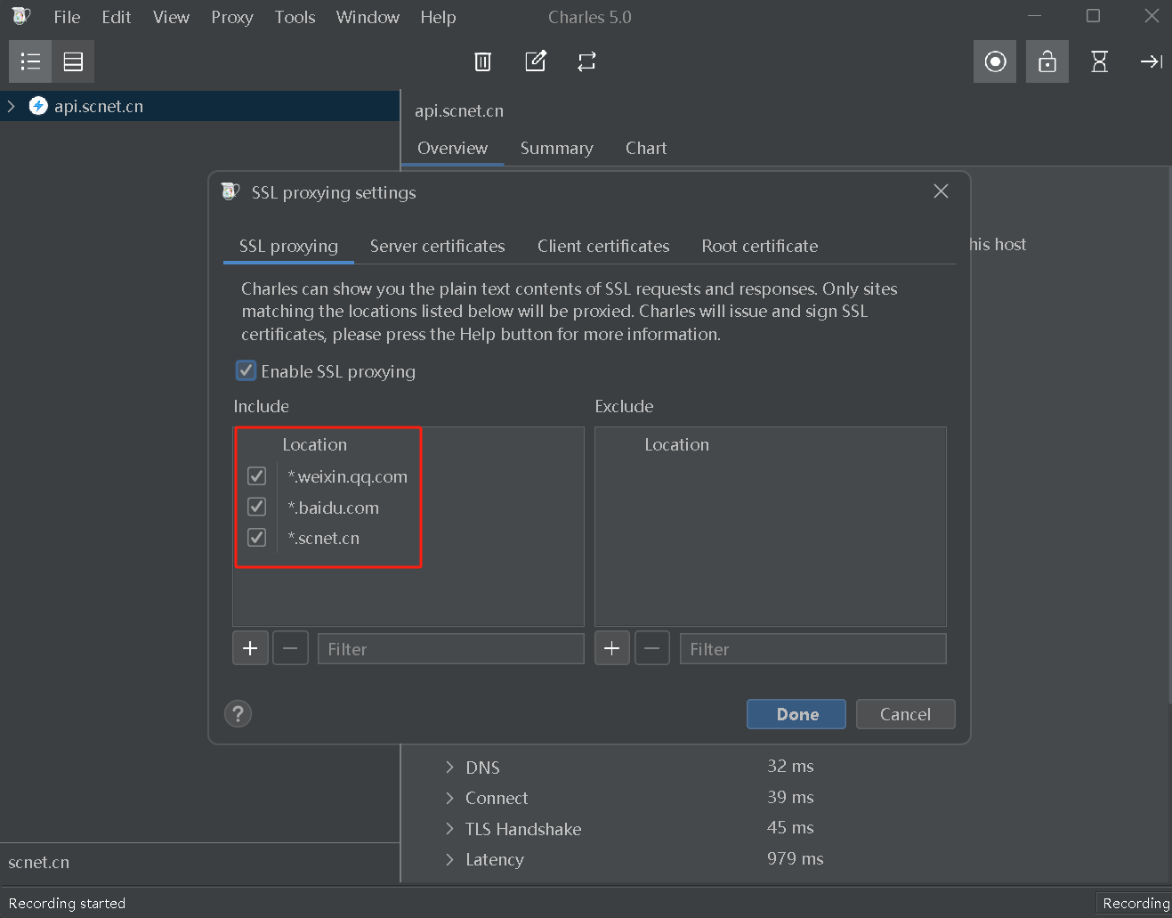Click the 32 ms DNS value

tap(790, 766)
